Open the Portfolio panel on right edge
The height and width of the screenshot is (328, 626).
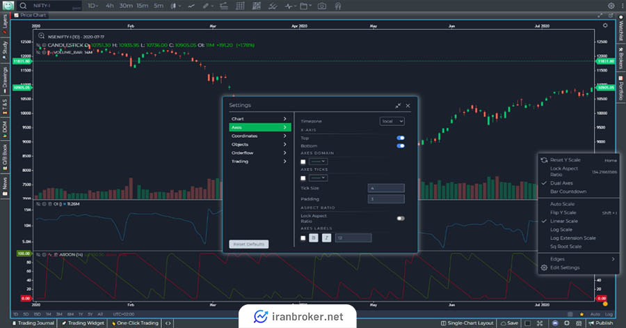(x=621, y=88)
